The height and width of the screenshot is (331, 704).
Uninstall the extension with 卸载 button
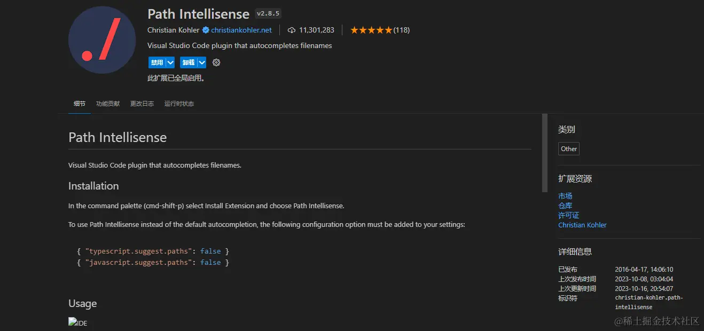pos(190,62)
